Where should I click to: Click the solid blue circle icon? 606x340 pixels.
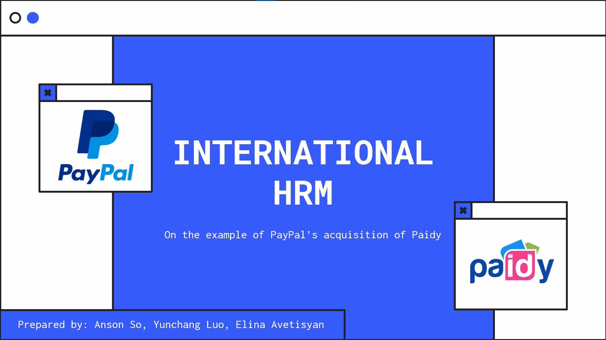[x=33, y=18]
